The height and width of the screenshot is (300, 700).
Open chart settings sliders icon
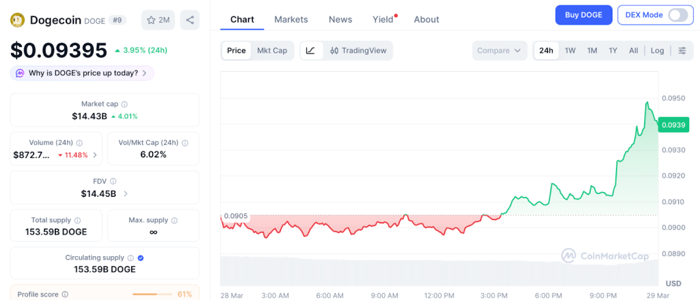point(682,51)
